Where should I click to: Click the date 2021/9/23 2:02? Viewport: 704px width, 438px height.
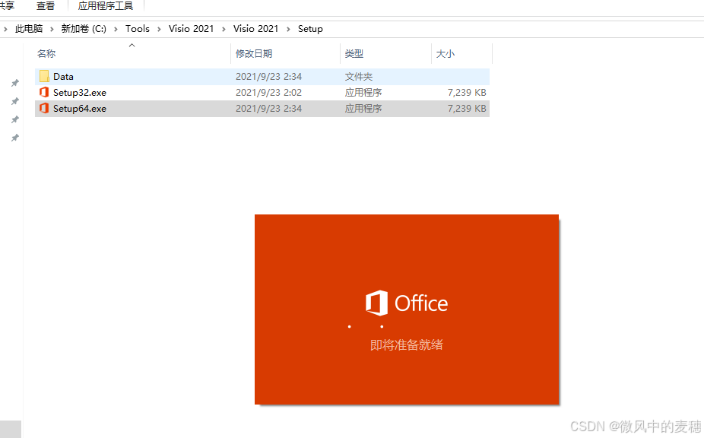coord(268,93)
